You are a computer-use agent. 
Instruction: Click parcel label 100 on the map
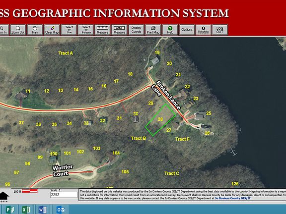54,154
